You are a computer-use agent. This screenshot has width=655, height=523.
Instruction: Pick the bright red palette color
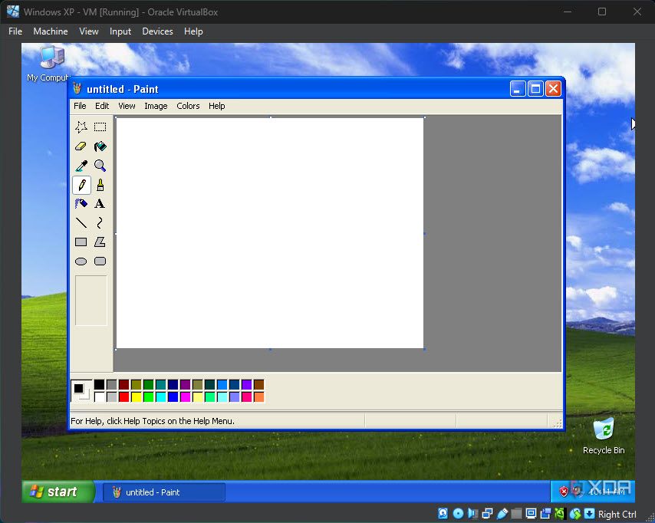click(x=123, y=397)
